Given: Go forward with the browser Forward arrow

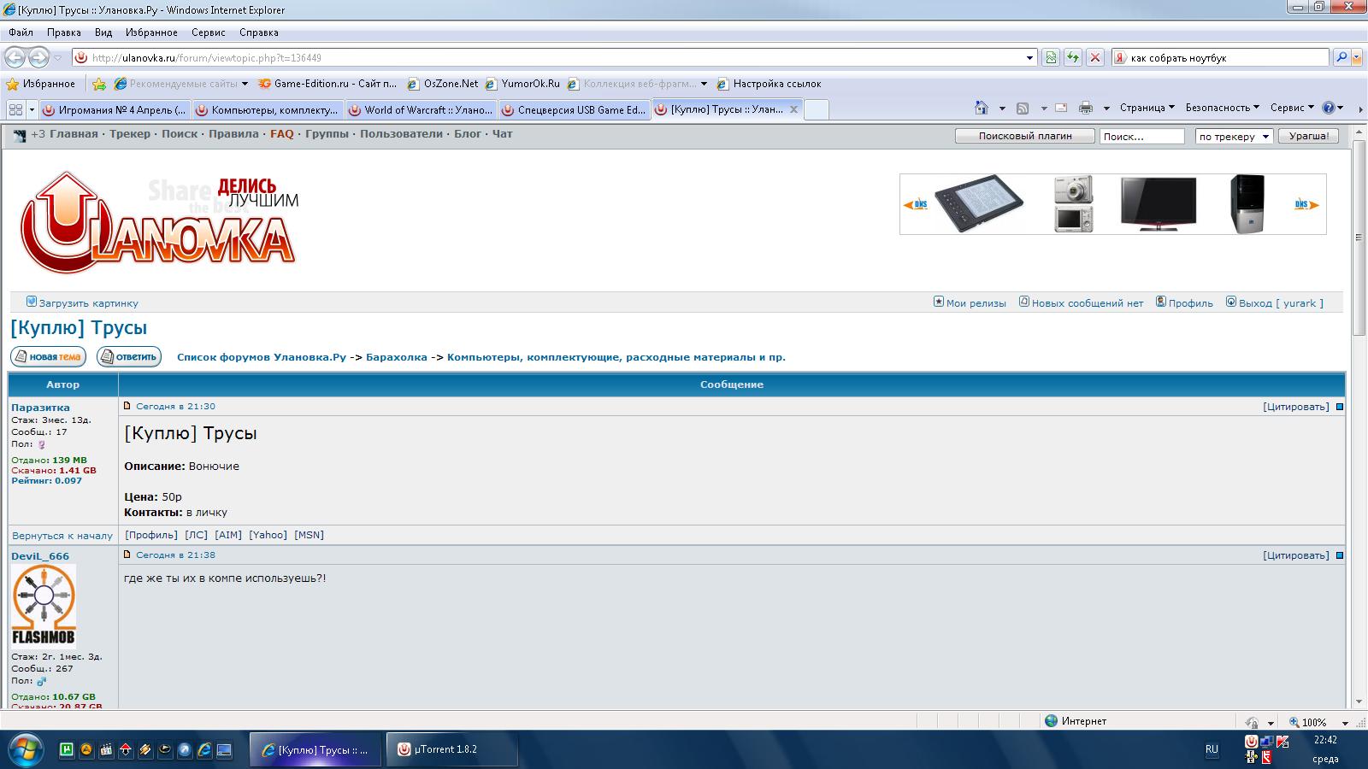Looking at the screenshot, I should (38, 57).
